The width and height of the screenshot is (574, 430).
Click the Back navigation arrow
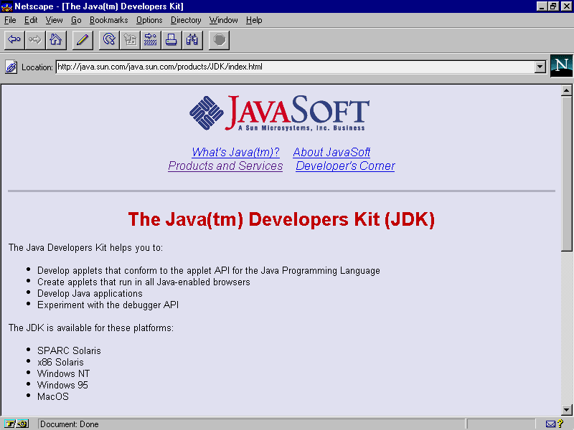coord(14,39)
